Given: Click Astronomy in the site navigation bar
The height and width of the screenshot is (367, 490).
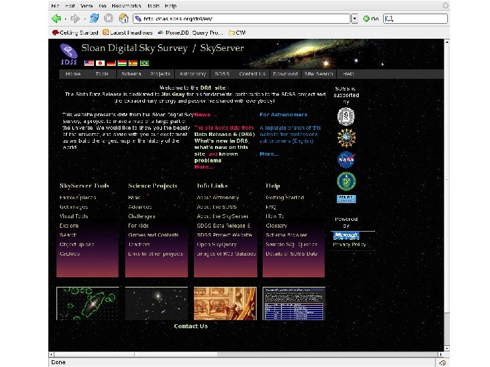Looking at the screenshot, I should (193, 74).
